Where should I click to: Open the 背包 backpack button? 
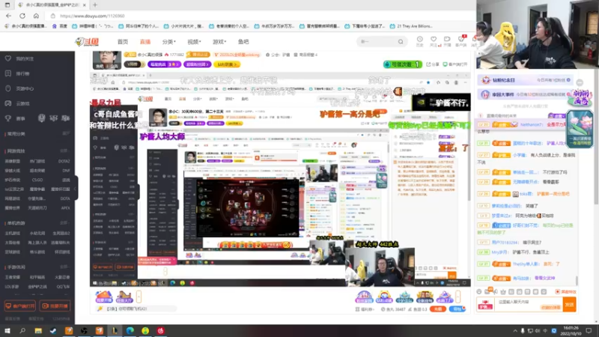[x=457, y=309]
